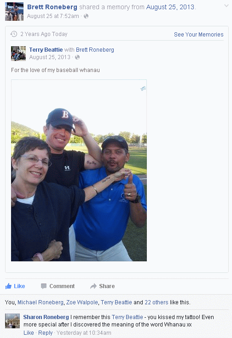This screenshot has height=338, width=232.
Task: Open Terry Beattie's small avatar thumbnail
Action: pyautogui.click(x=18, y=54)
